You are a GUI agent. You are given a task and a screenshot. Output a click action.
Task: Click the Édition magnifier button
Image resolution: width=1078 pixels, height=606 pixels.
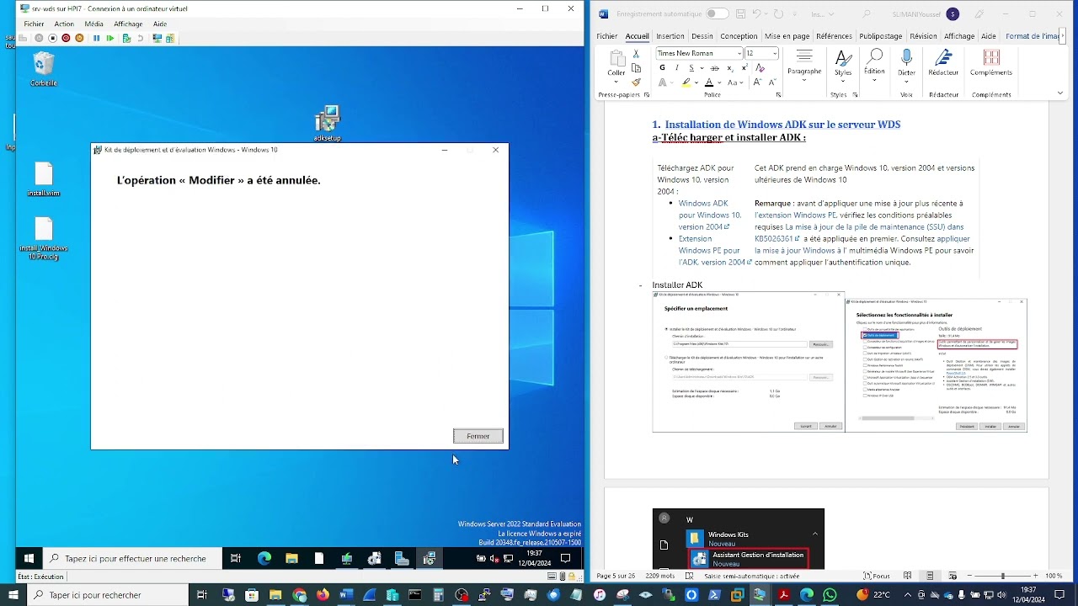[874, 63]
